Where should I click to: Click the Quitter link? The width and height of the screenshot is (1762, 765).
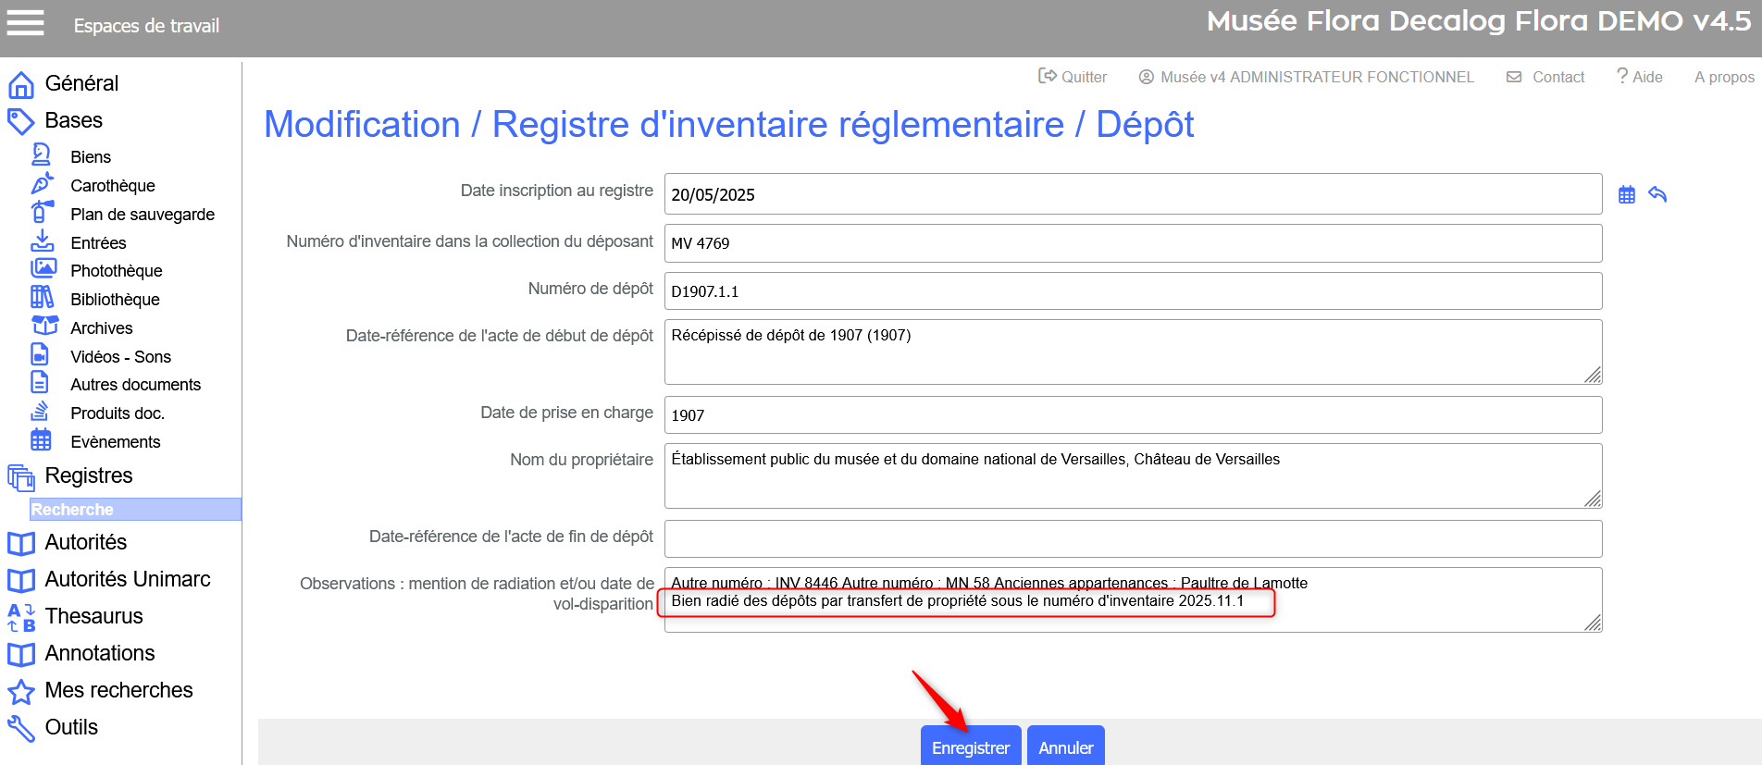click(x=1073, y=77)
